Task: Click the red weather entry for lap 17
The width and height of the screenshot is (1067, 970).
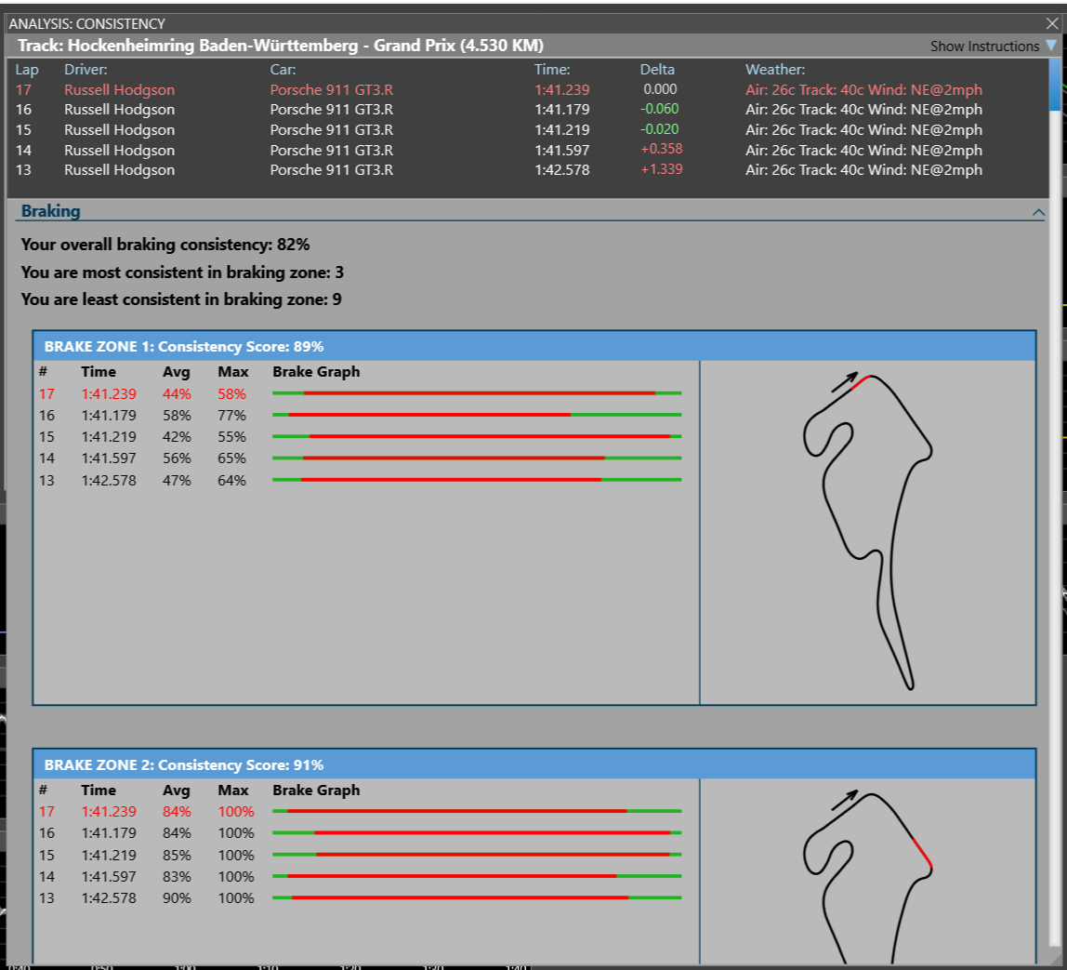Action: point(863,90)
